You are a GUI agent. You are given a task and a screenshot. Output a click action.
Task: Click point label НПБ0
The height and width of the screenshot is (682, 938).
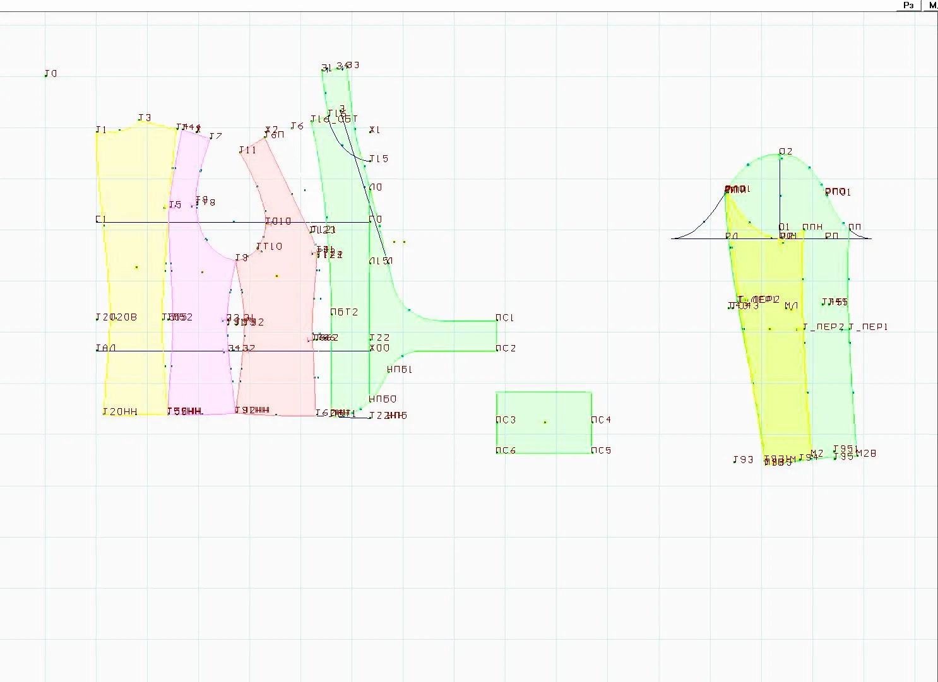(383, 399)
